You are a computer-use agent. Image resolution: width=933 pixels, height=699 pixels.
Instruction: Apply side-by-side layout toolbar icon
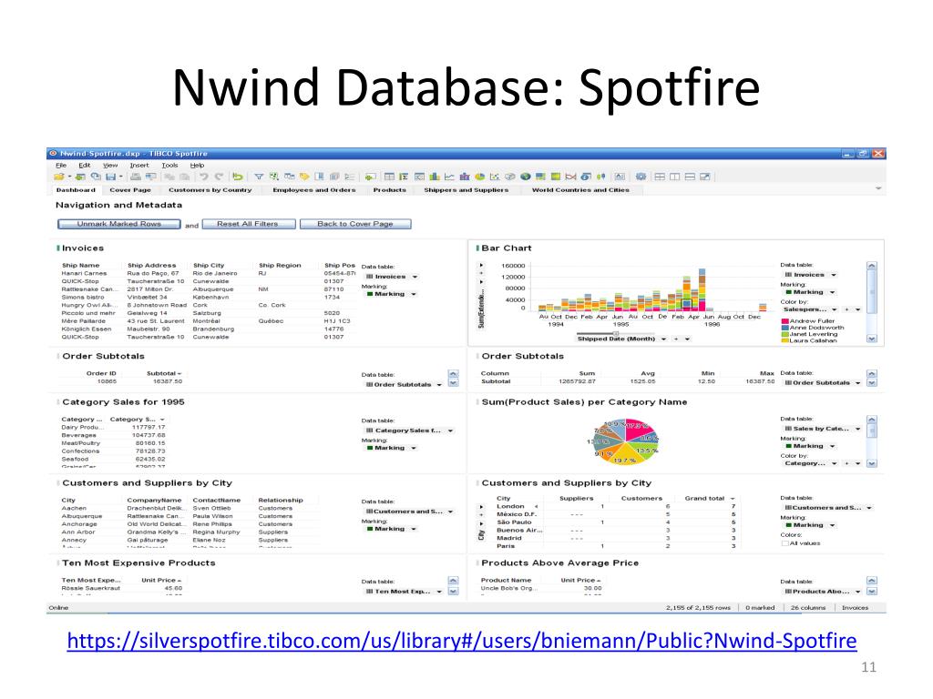(675, 177)
